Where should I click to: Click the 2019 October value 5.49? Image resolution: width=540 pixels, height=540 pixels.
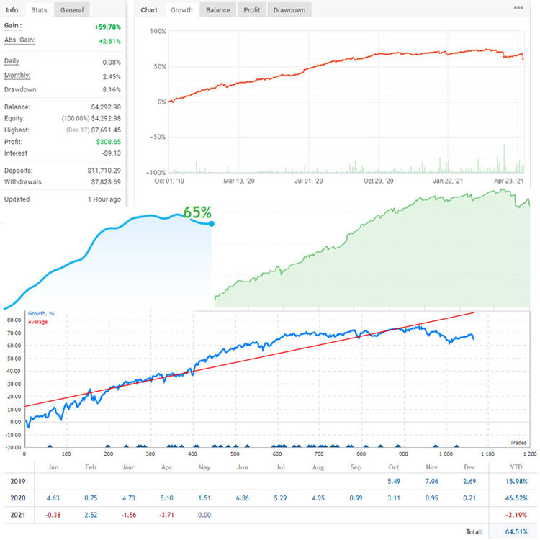point(394,481)
